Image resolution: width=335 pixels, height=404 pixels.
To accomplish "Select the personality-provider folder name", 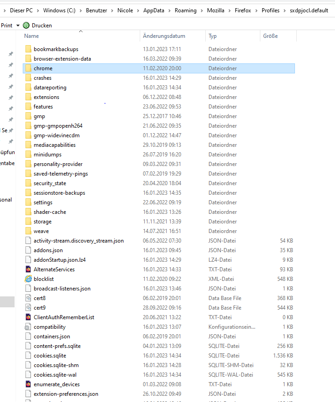I will tap(58, 164).
